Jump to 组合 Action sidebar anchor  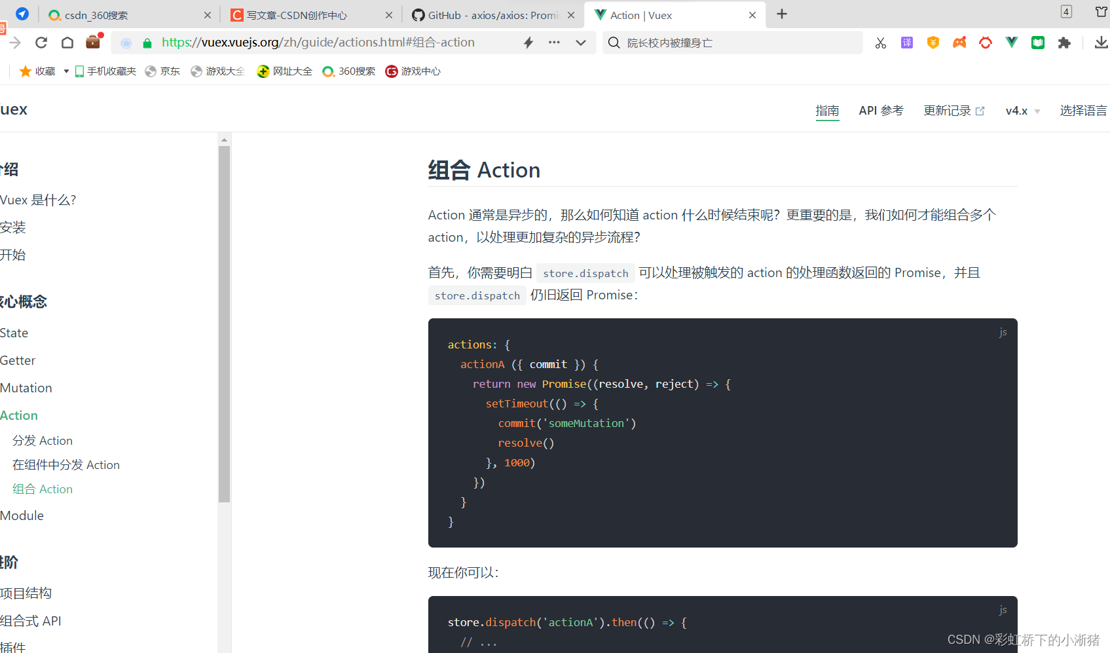pos(43,489)
